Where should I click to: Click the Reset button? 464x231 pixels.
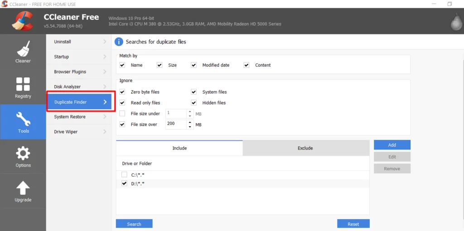click(x=353, y=224)
